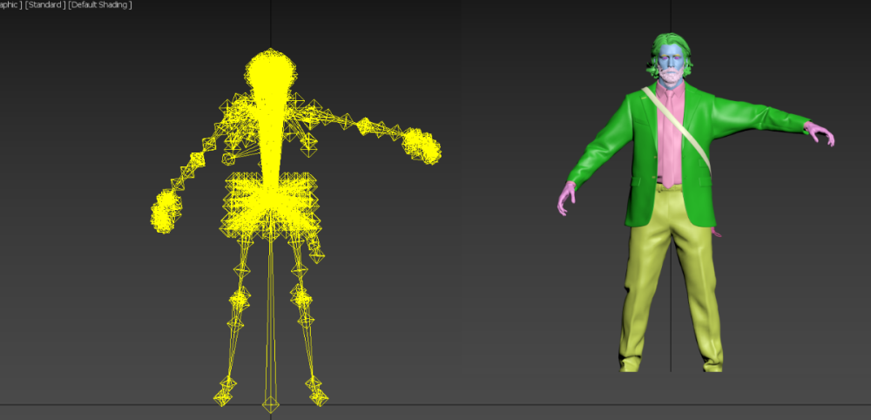Image resolution: width=871 pixels, height=420 pixels.
Task: Select the skeleton's lowered hand bones
Action: tap(165, 211)
